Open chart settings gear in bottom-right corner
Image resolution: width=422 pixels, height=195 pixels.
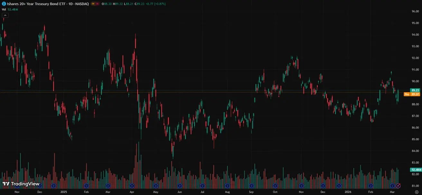pos(417,192)
